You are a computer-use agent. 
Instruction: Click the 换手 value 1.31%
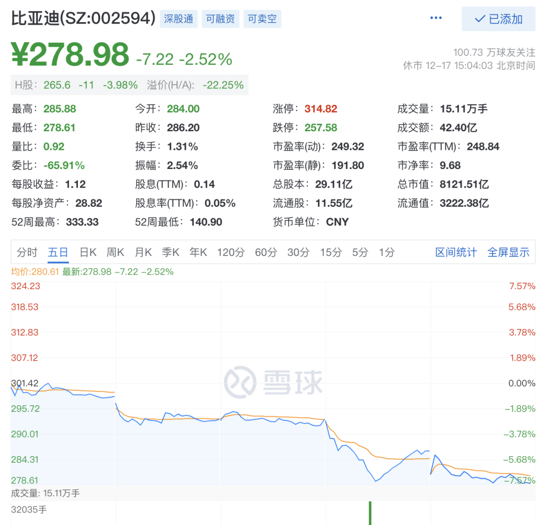point(183,146)
